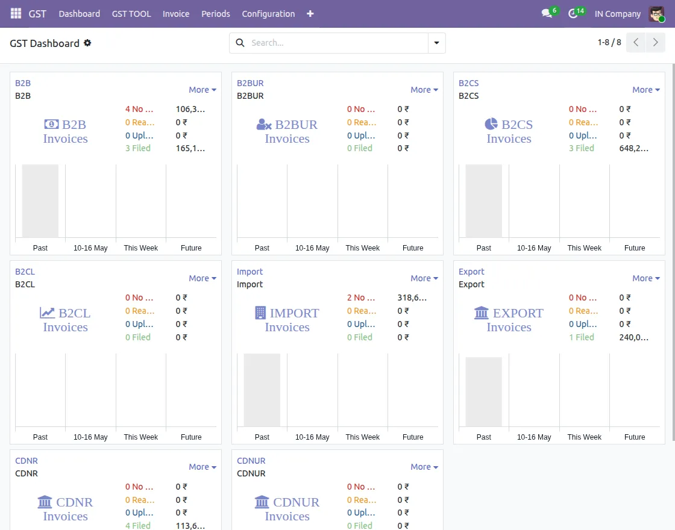Click the Past bar in Export chart
The height and width of the screenshot is (530, 675).
click(483, 391)
